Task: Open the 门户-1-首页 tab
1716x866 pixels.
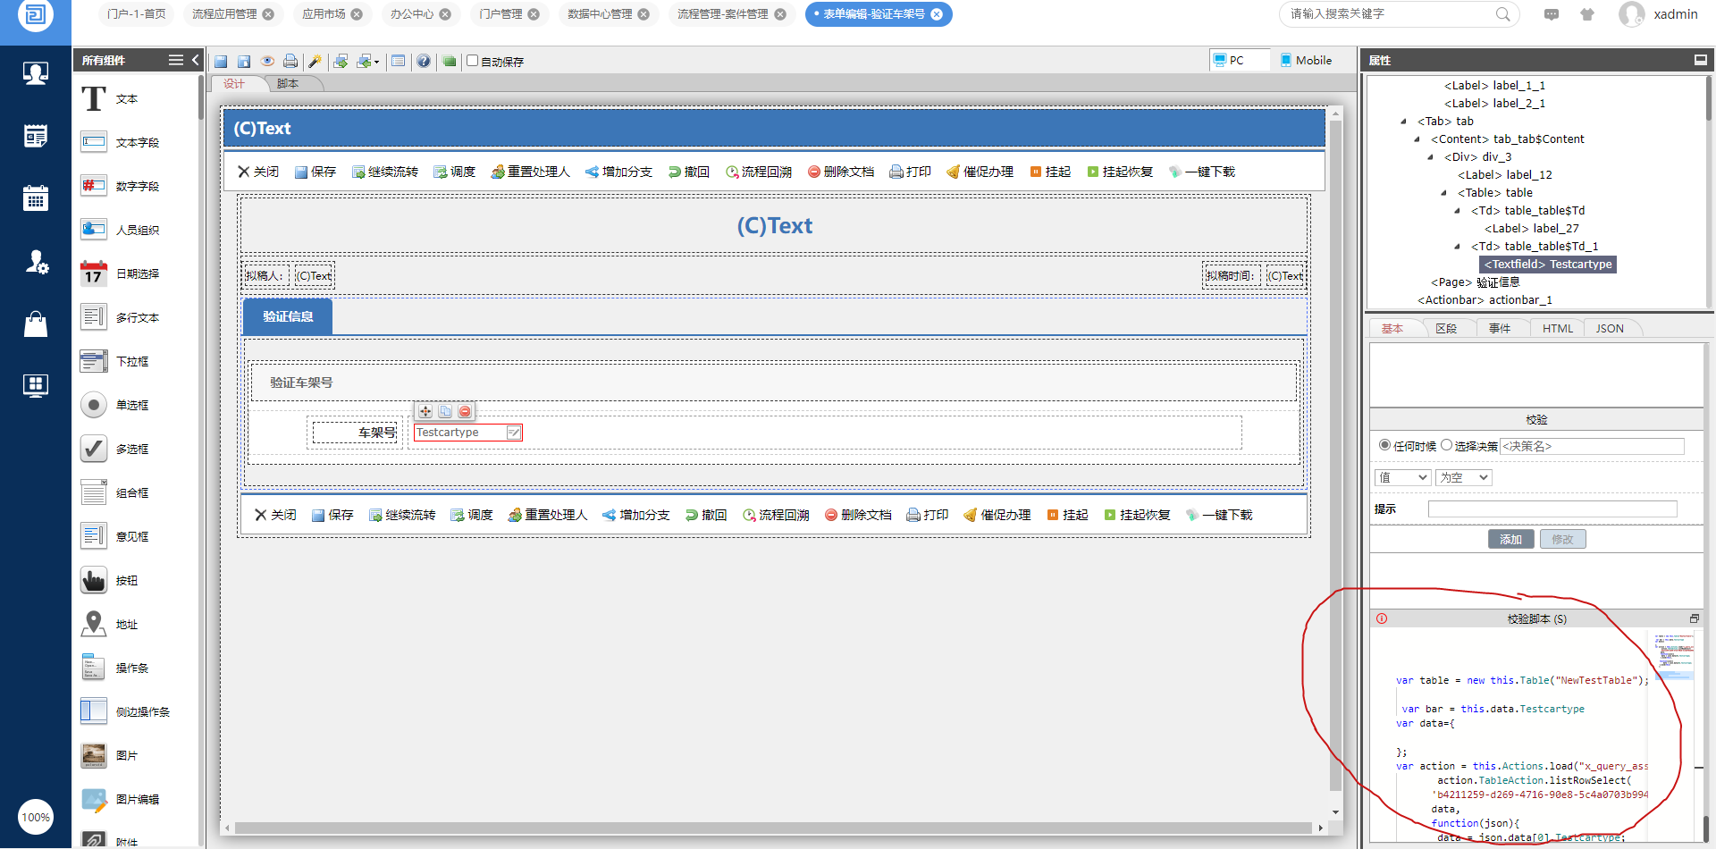Action: pyautogui.click(x=137, y=14)
